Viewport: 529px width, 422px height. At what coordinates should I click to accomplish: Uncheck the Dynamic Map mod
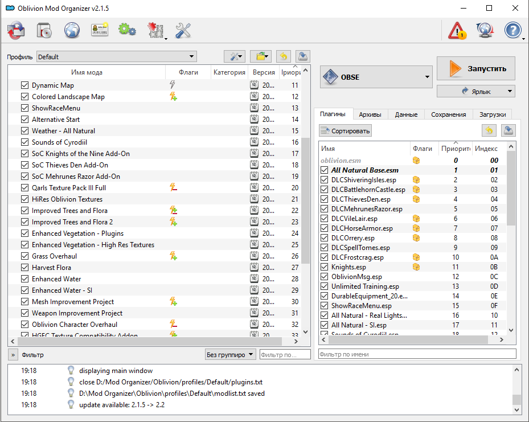pos(24,85)
